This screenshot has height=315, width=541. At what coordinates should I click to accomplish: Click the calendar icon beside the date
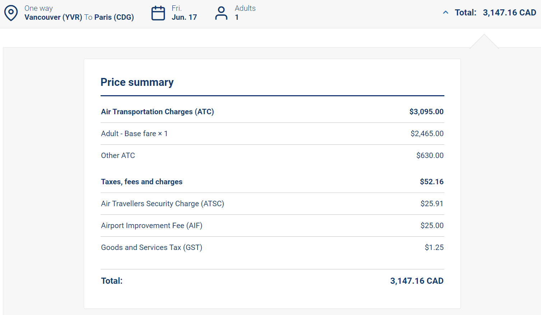point(158,13)
